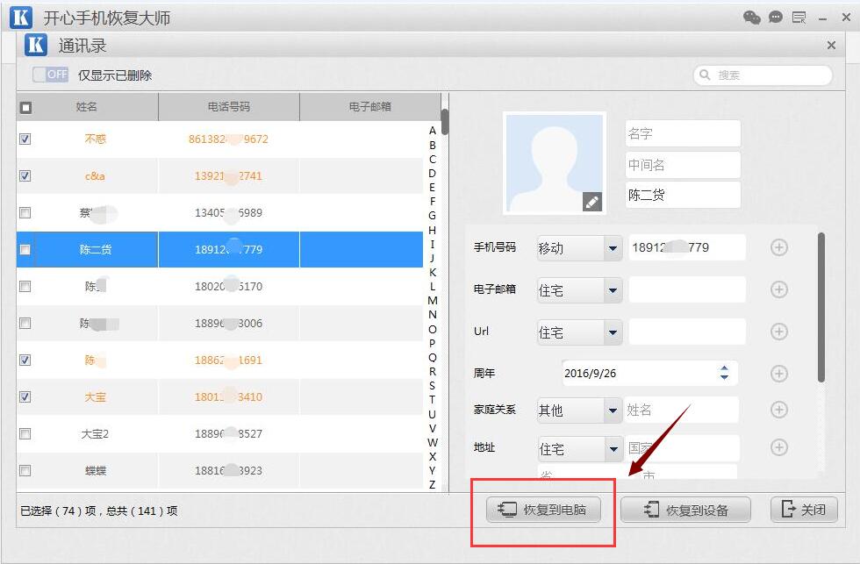
Task: Click the 家庭关系 姓名 field
Action: point(681,410)
